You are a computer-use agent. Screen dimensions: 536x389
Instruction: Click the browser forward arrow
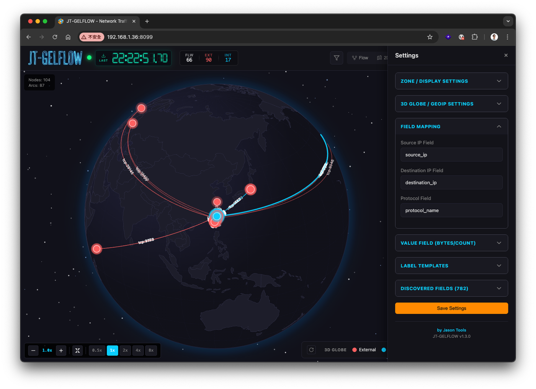pos(41,37)
